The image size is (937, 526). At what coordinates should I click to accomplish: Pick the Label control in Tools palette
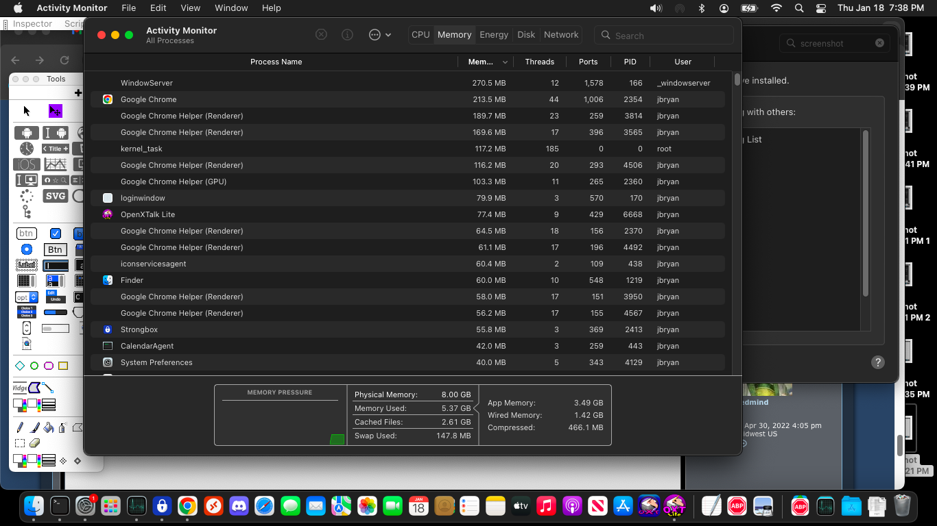(27, 265)
